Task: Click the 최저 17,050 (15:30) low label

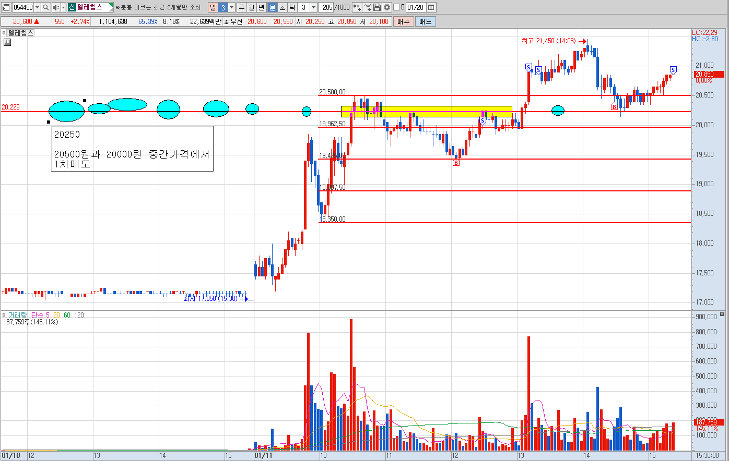Action: click(x=210, y=298)
